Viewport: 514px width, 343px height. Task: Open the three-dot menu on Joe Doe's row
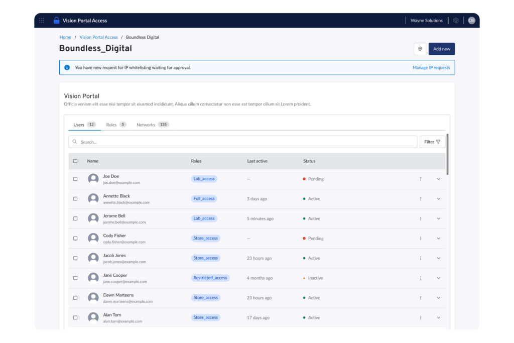click(x=421, y=179)
